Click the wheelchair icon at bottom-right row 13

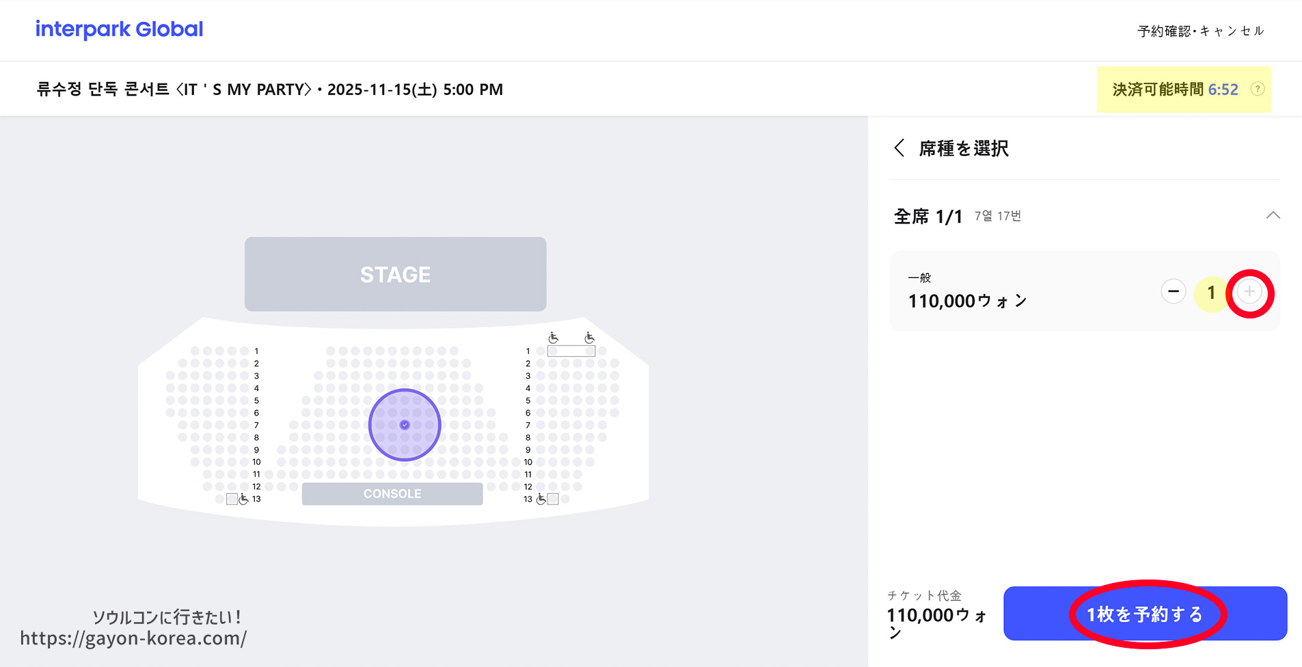[541, 500]
